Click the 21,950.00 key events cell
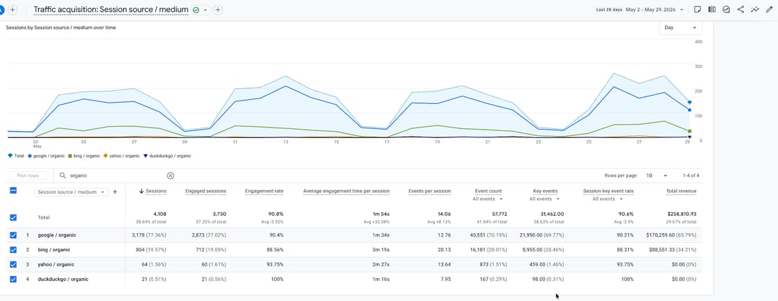This screenshot has width=778, height=301. [x=542, y=235]
